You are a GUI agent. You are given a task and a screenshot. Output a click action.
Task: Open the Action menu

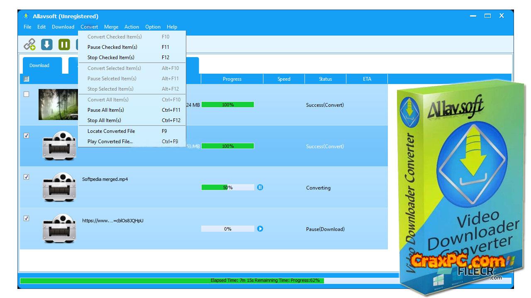132,27
